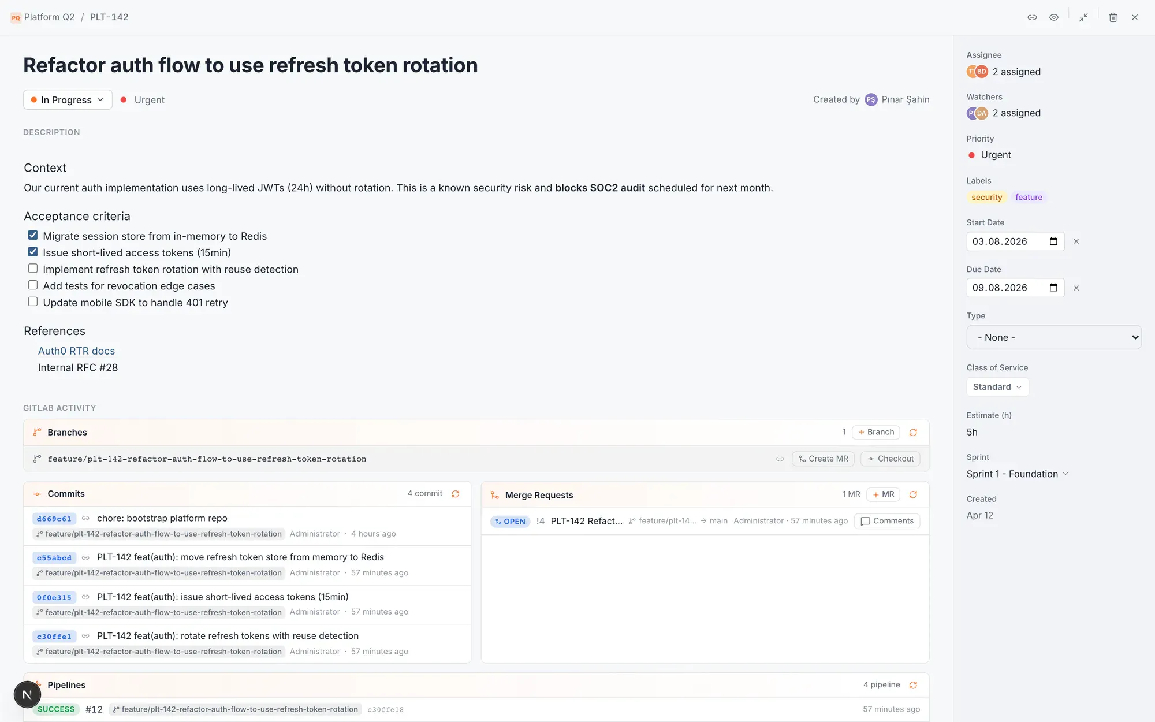Click the Create MR button
Viewport: 1155px width, 722px height.
coord(823,459)
